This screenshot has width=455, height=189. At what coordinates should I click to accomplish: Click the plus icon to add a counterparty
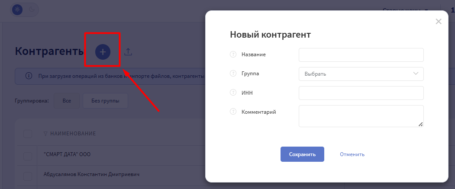[x=103, y=52]
